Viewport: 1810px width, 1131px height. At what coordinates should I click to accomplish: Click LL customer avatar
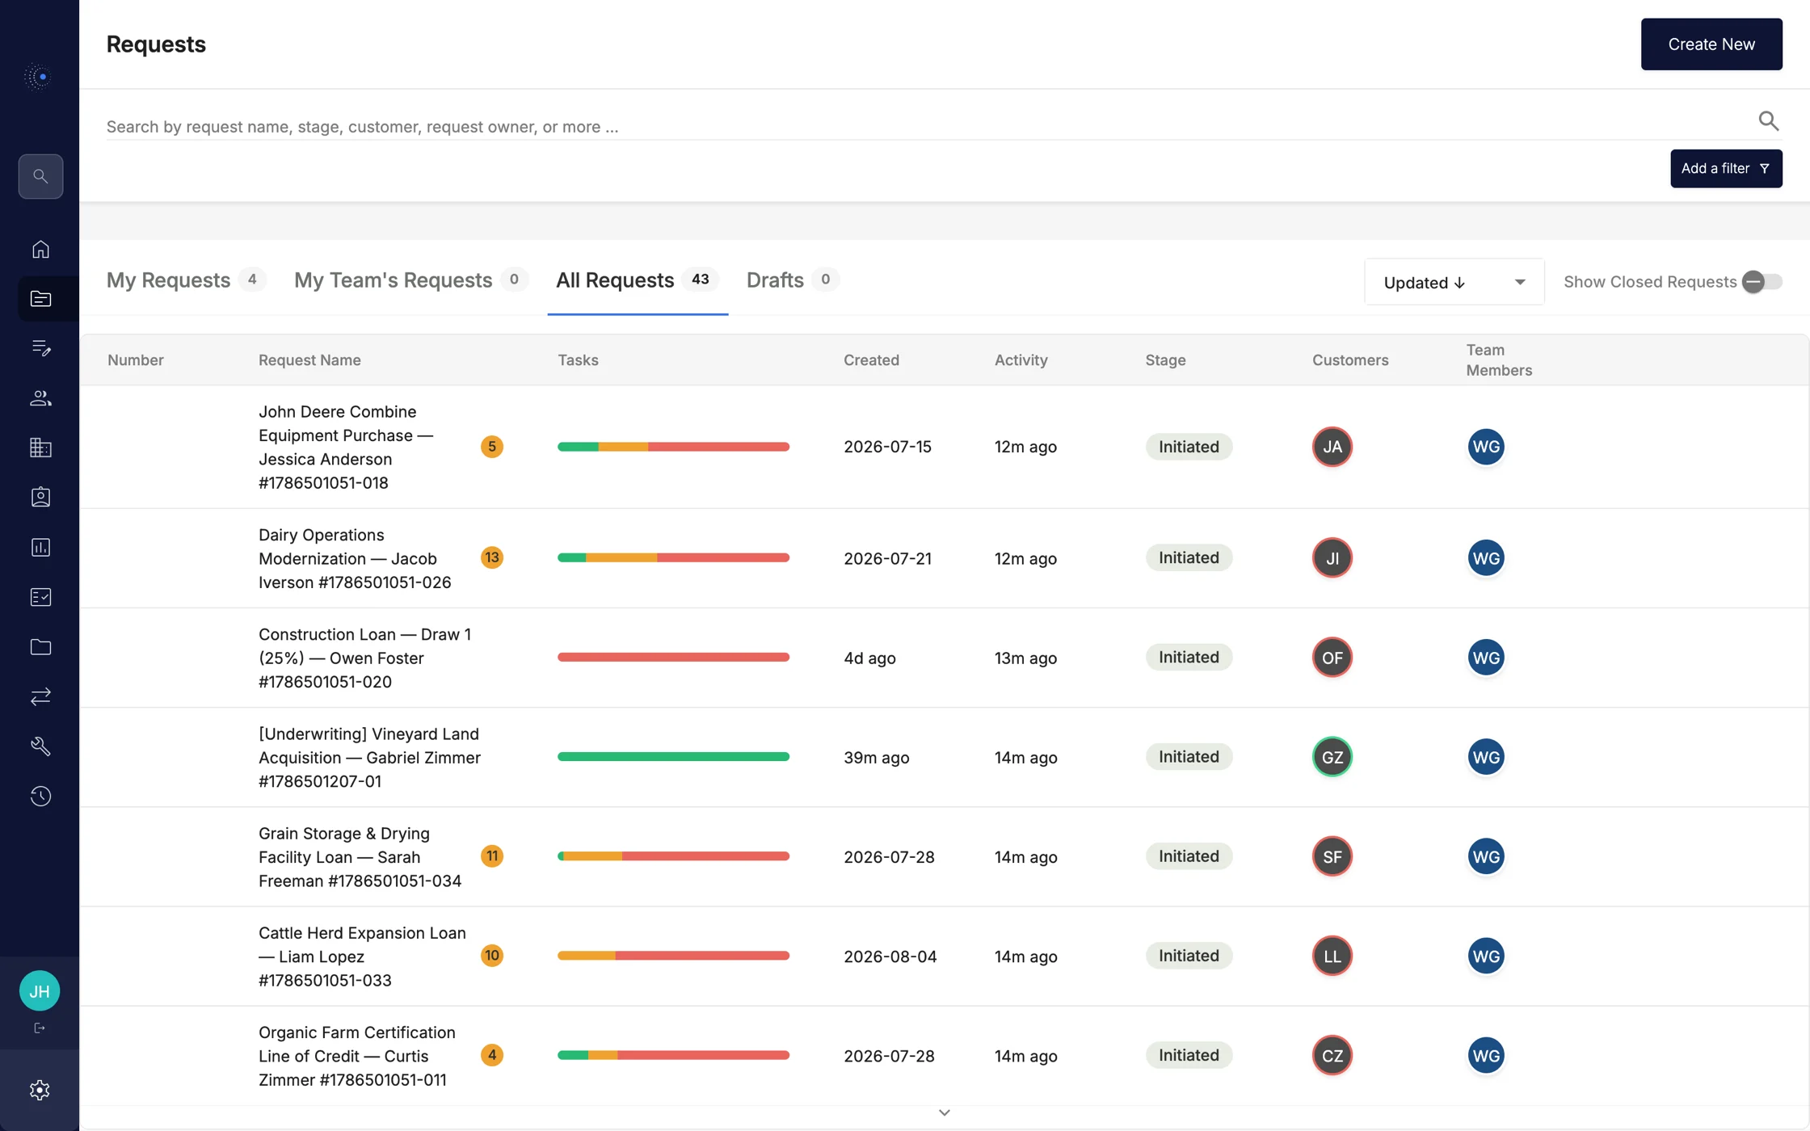(x=1332, y=956)
